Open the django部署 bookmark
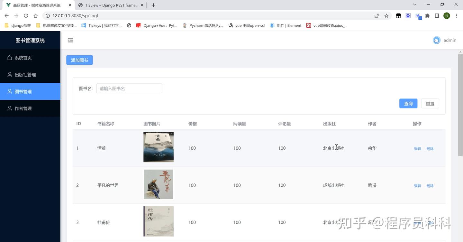463x242 pixels. (17, 25)
